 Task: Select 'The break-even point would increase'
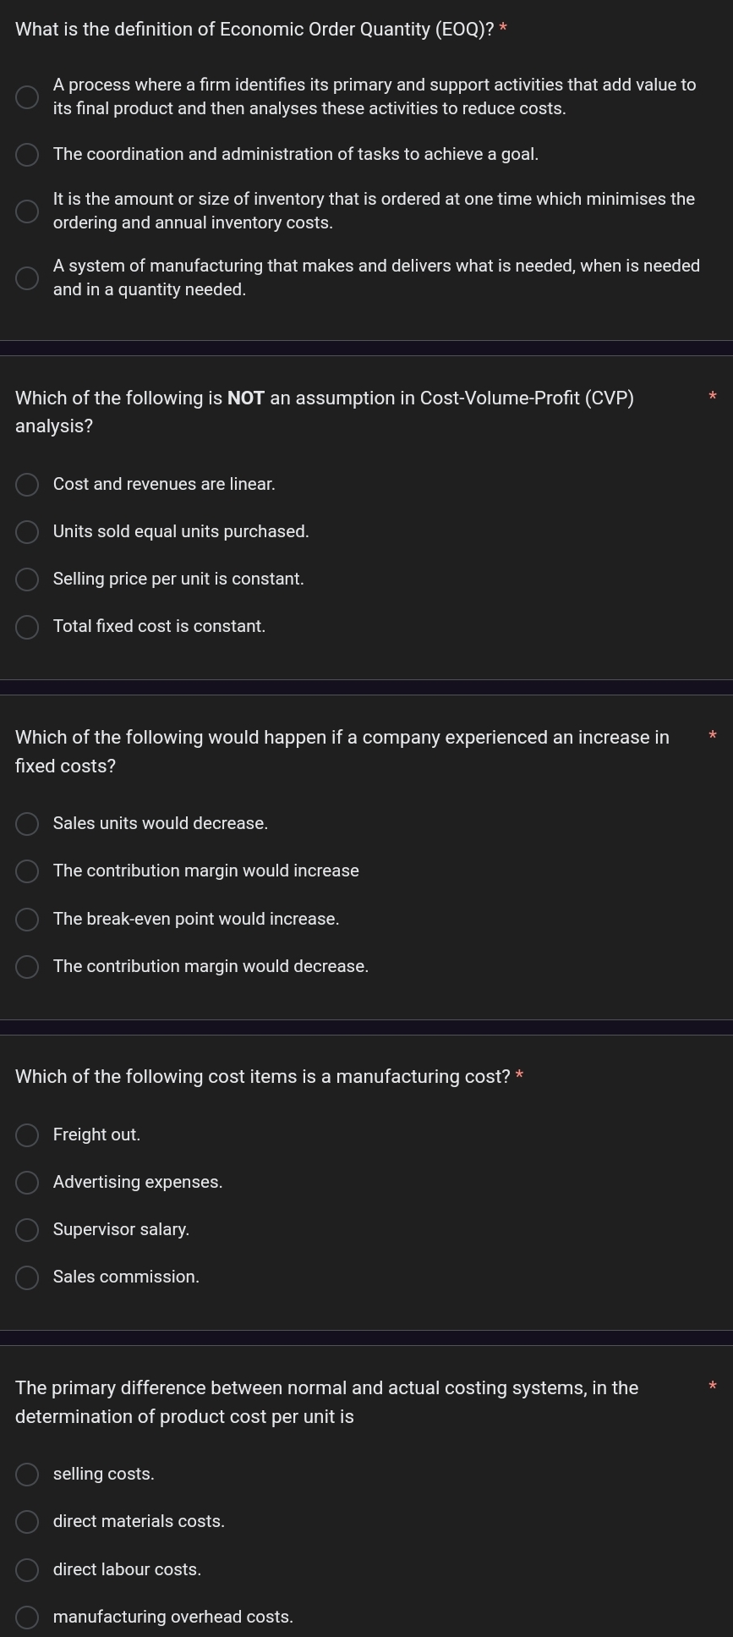27,920
